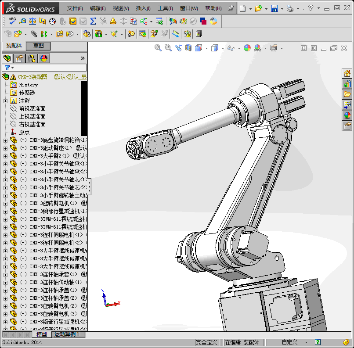Click the rotate component cube icon
Viewport: 354px width, 348px height.
pyautogui.click(x=87, y=34)
